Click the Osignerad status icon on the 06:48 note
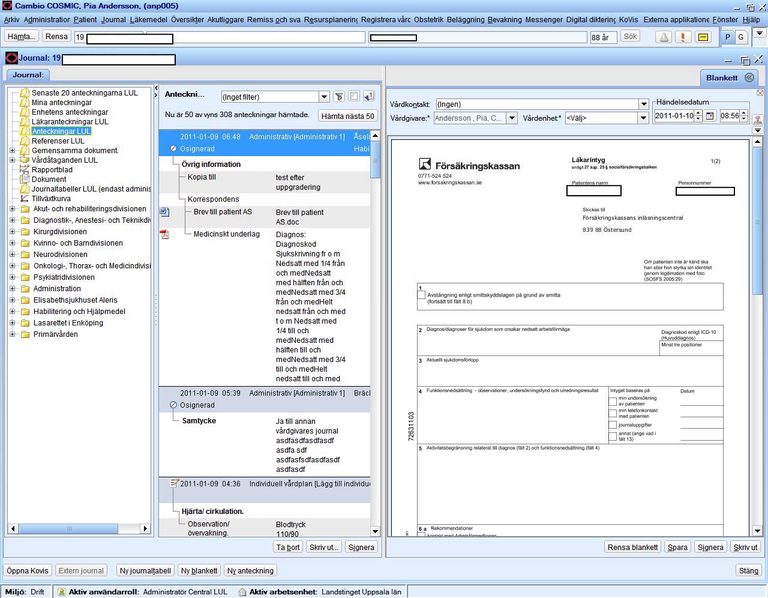Image resolution: width=768 pixels, height=598 pixels. (x=173, y=148)
